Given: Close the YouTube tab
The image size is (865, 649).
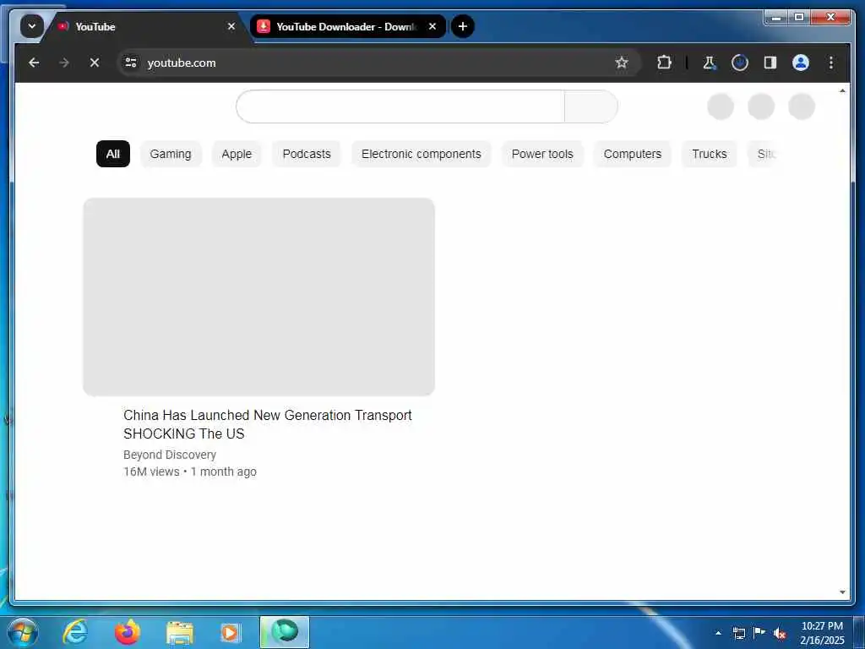Looking at the screenshot, I should (x=231, y=26).
